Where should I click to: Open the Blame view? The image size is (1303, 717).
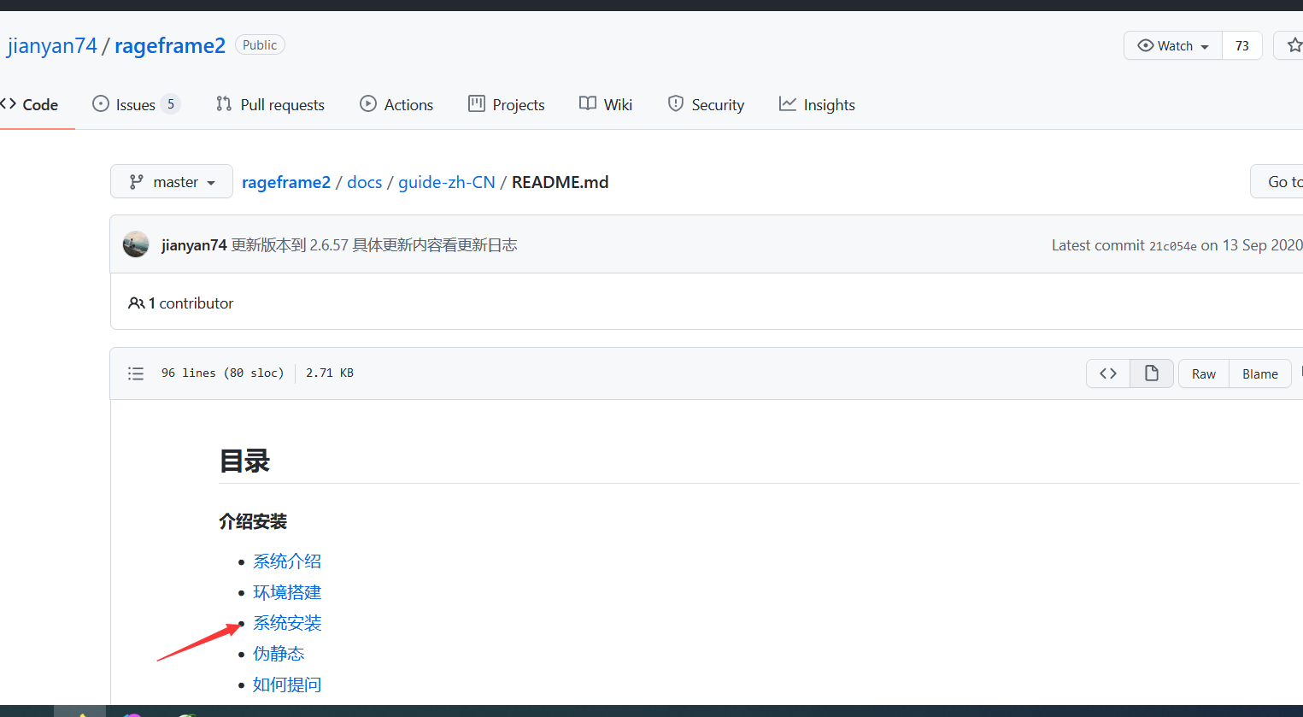[1260, 373]
